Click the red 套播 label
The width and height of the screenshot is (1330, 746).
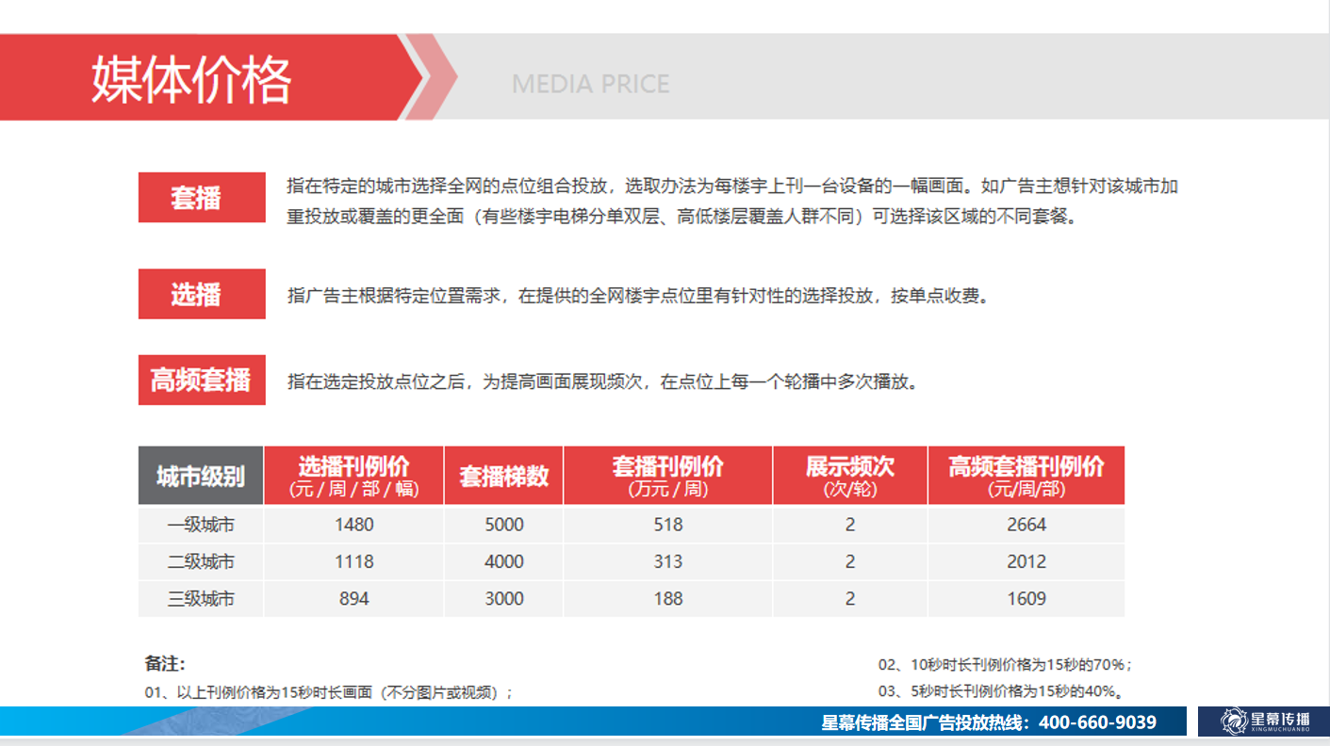coord(202,198)
